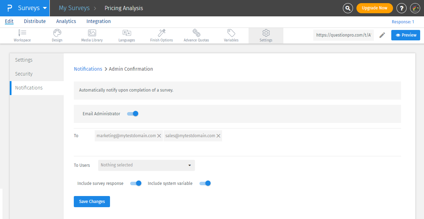The width and height of the screenshot is (424, 219).
Task: Remove sales@mytestdomain.com recipient
Action: (x=218, y=136)
